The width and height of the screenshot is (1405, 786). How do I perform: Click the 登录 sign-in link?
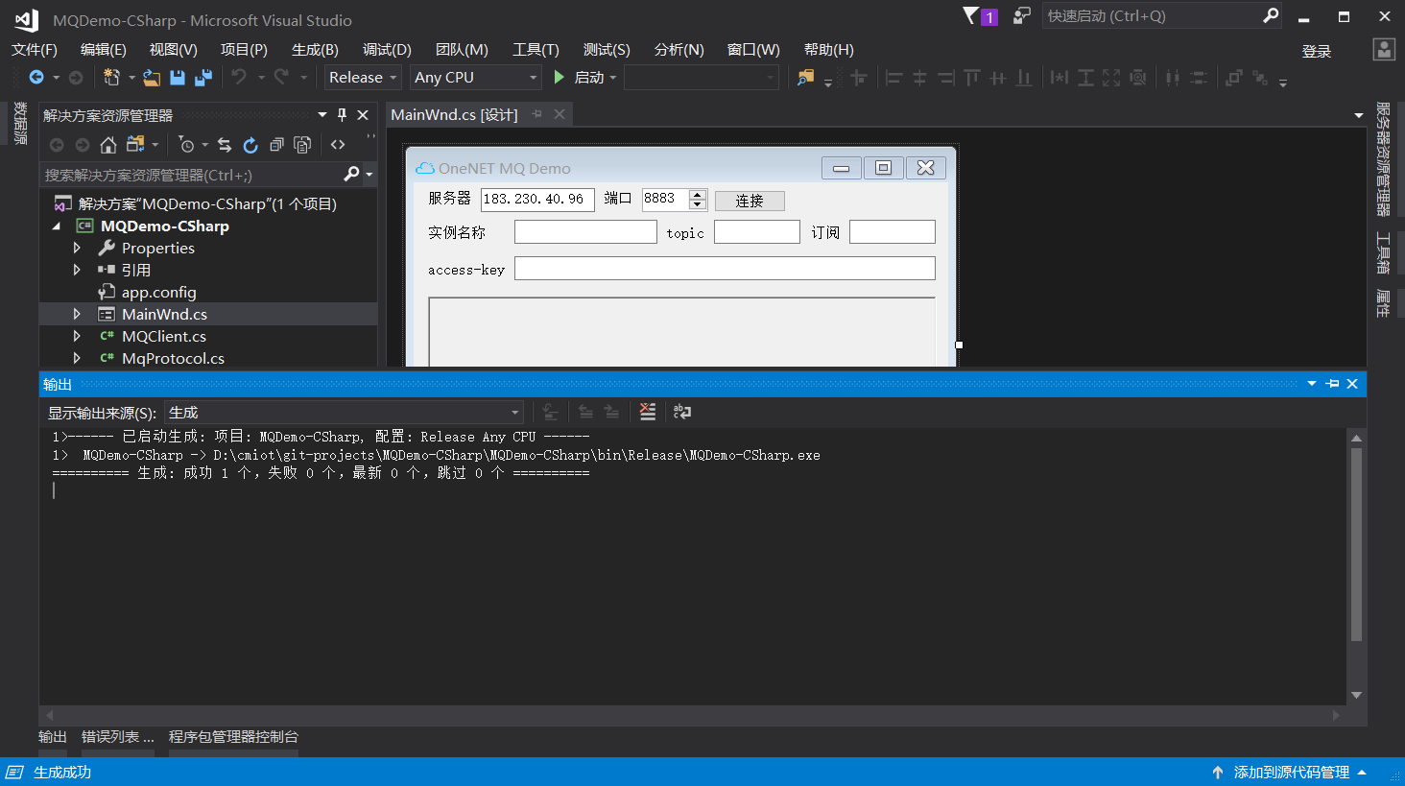(x=1317, y=52)
